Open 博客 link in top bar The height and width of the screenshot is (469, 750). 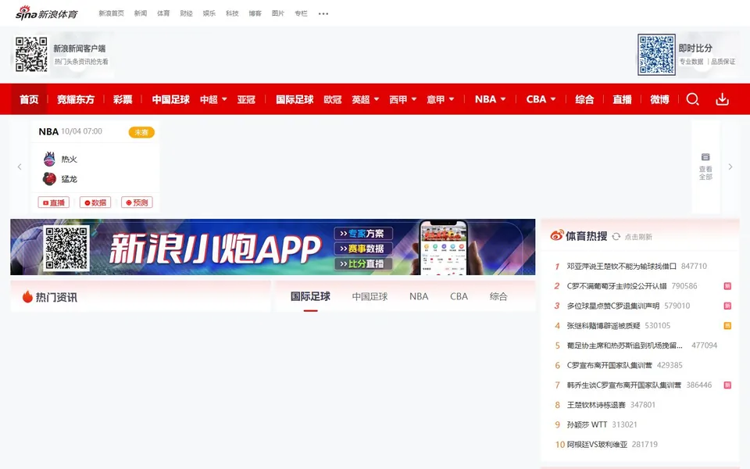255,13
